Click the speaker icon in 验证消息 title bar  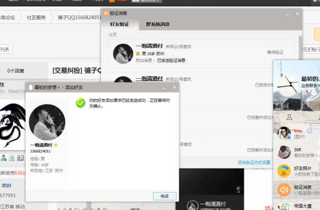106,13
